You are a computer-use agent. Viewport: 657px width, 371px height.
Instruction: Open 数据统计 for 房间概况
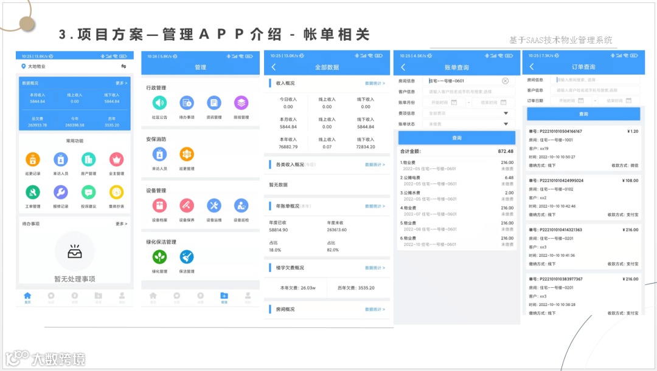pyautogui.click(x=375, y=309)
